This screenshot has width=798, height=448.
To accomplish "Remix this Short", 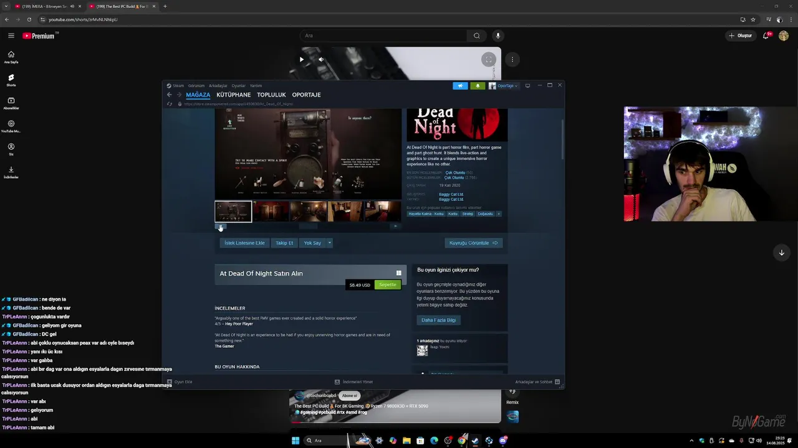I will tap(512, 396).
